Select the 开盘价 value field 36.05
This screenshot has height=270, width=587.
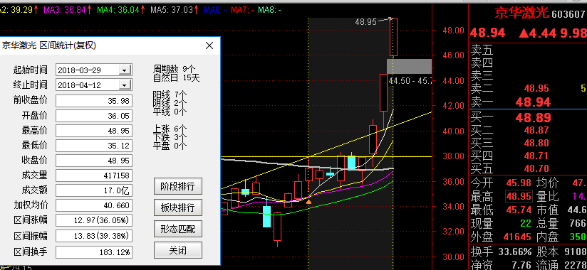(x=94, y=116)
